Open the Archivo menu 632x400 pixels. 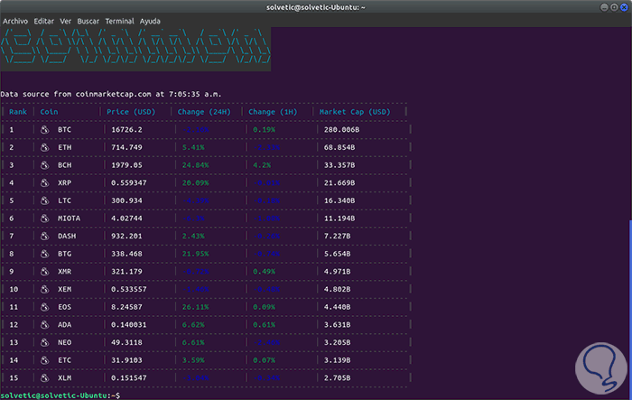(15, 21)
